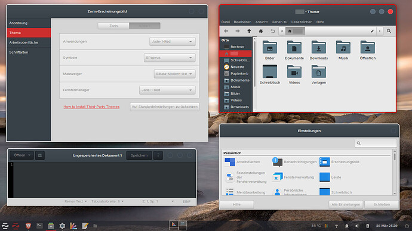The width and height of the screenshot is (412, 231).
Task: Select Anordnung in appearance sidebar
Action: click(29, 23)
